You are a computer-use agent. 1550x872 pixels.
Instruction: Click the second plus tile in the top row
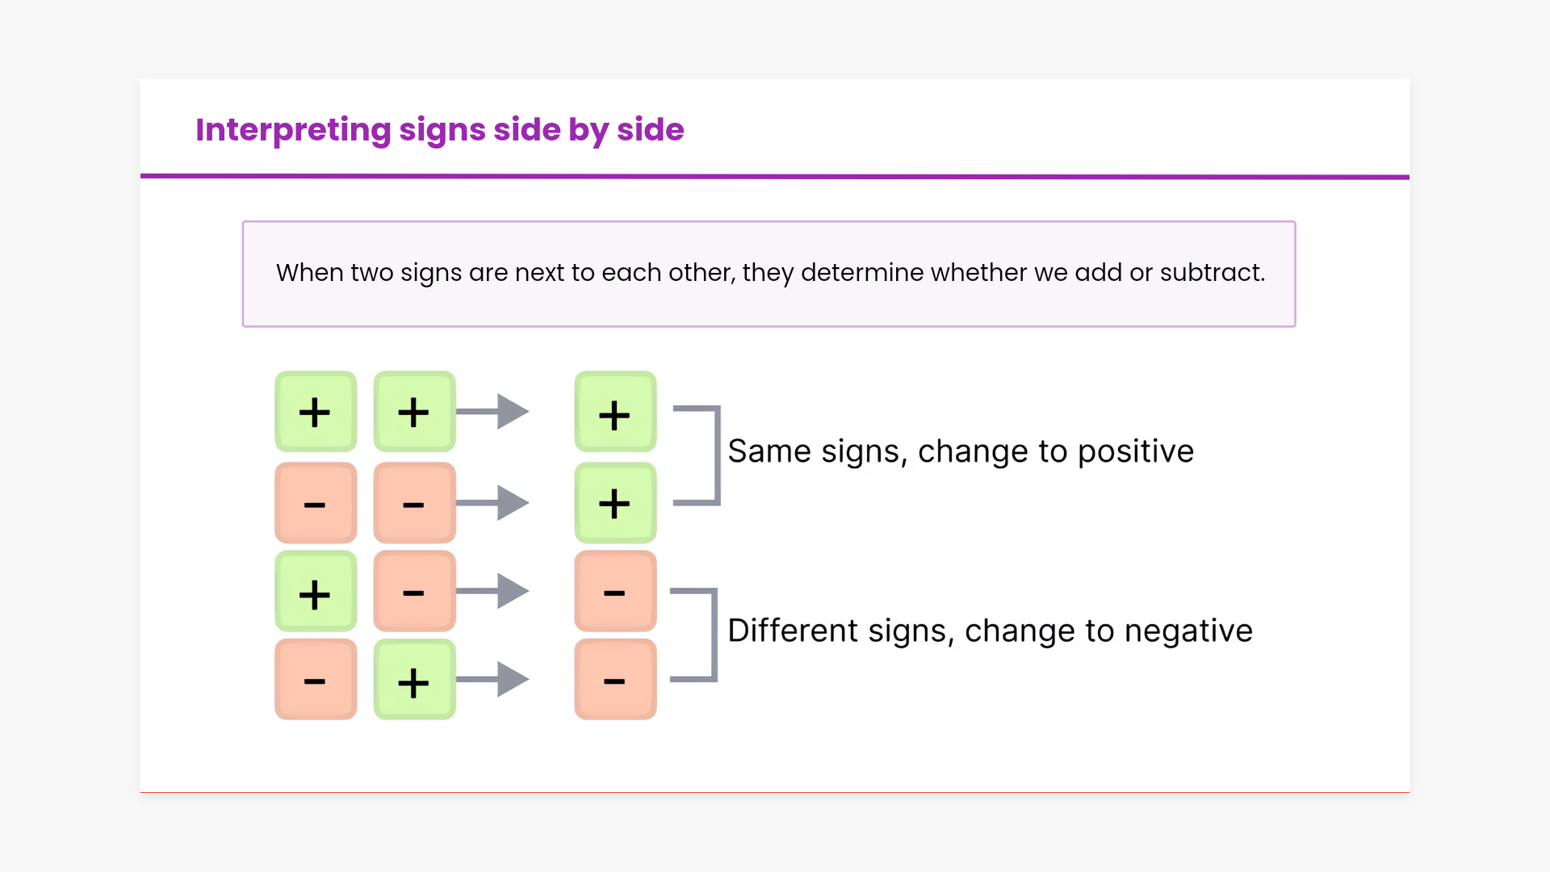click(x=414, y=412)
